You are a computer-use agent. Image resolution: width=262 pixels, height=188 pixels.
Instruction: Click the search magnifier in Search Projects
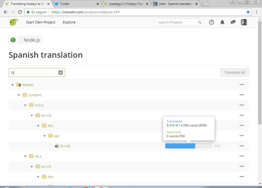pyautogui.click(x=200, y=22)
